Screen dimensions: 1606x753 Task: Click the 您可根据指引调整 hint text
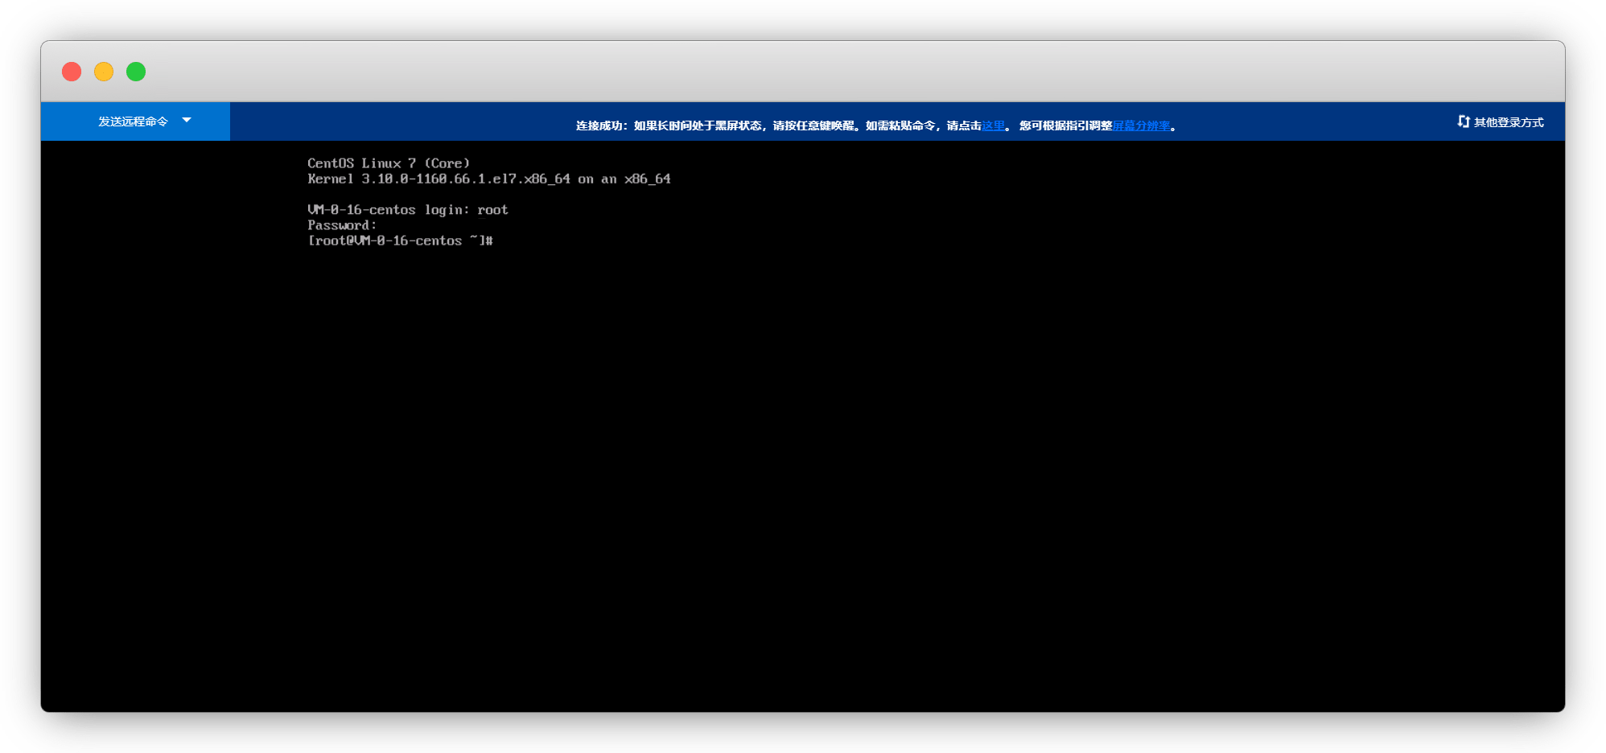1065,125
